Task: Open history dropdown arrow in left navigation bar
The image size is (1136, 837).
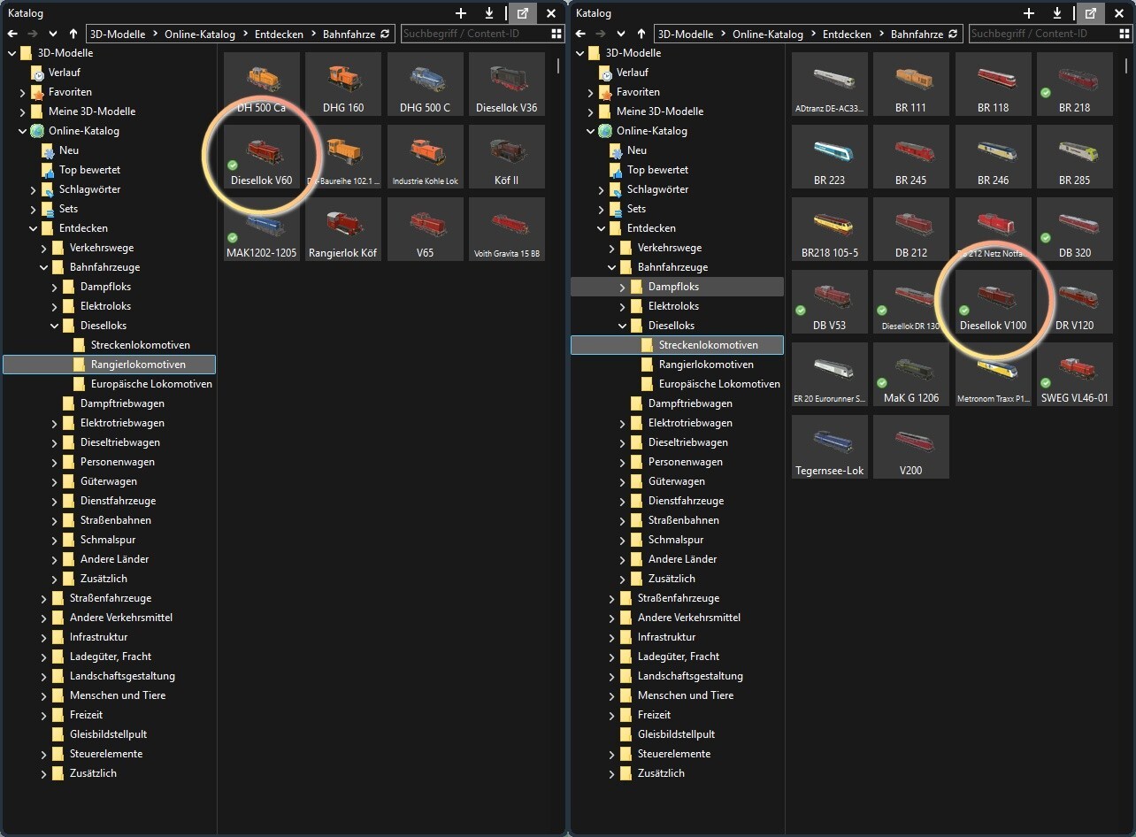Action: (53, 34)
